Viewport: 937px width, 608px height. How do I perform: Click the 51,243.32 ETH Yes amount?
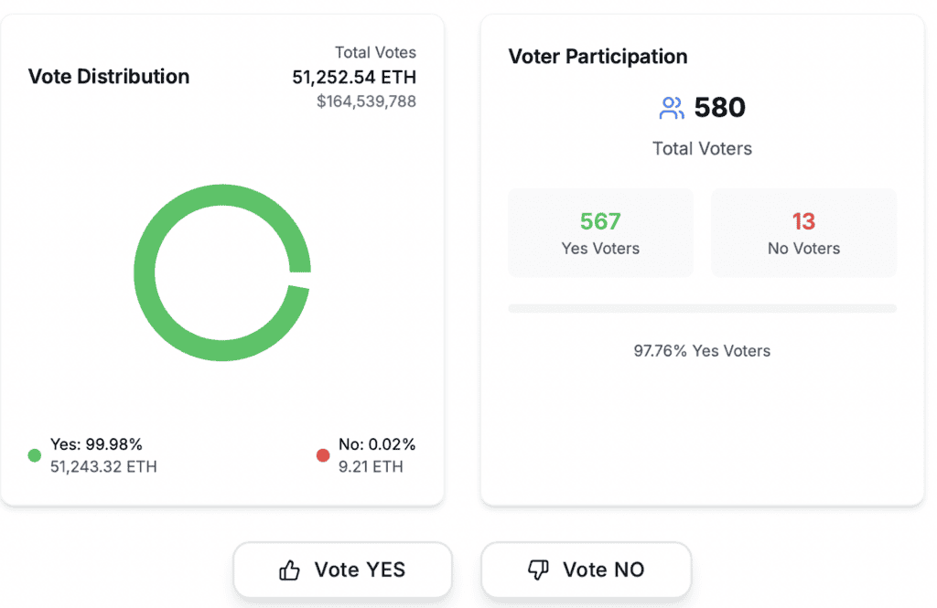(103, 467)
